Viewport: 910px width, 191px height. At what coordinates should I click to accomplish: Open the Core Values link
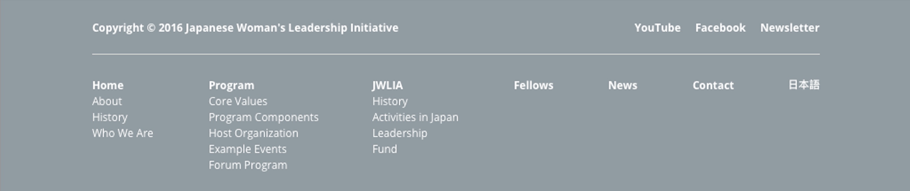point(238,101)
